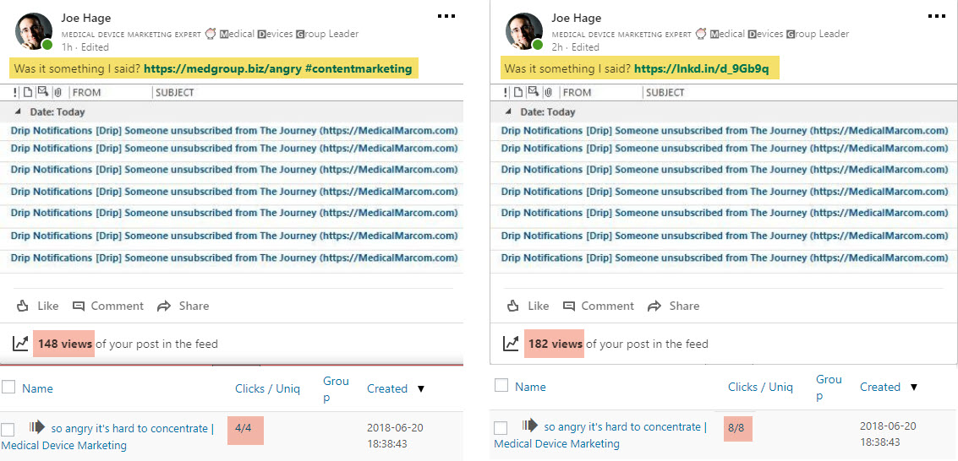
Task: Click importance column icon in right email list
Action: coord(506,93)
